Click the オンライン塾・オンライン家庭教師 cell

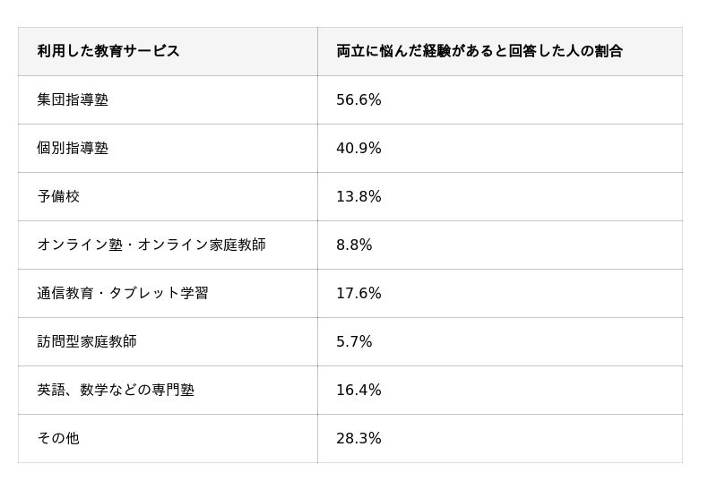coord(151,245)
